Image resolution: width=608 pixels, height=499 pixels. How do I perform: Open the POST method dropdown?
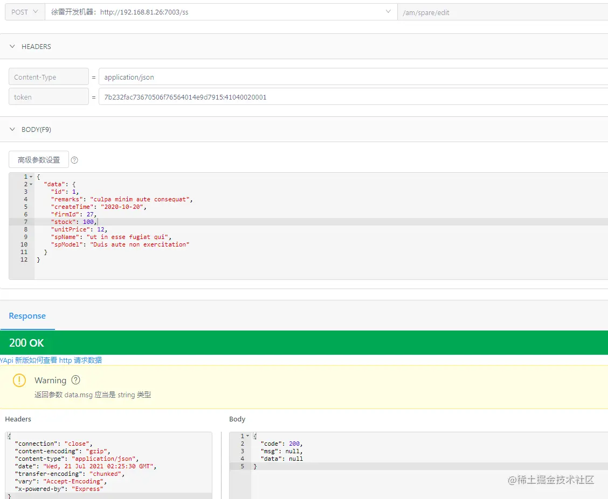pyautogui.click(x=24, y=12)
